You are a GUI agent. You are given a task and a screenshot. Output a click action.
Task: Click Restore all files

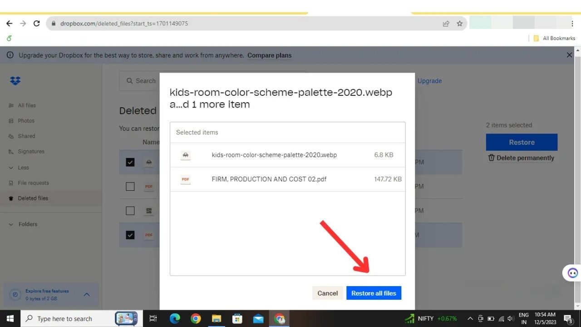coord(374,293)
